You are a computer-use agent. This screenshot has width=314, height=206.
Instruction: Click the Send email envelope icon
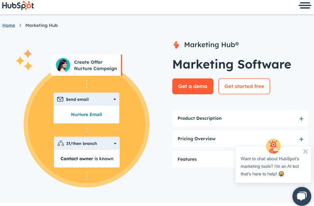tap(60, 99)
